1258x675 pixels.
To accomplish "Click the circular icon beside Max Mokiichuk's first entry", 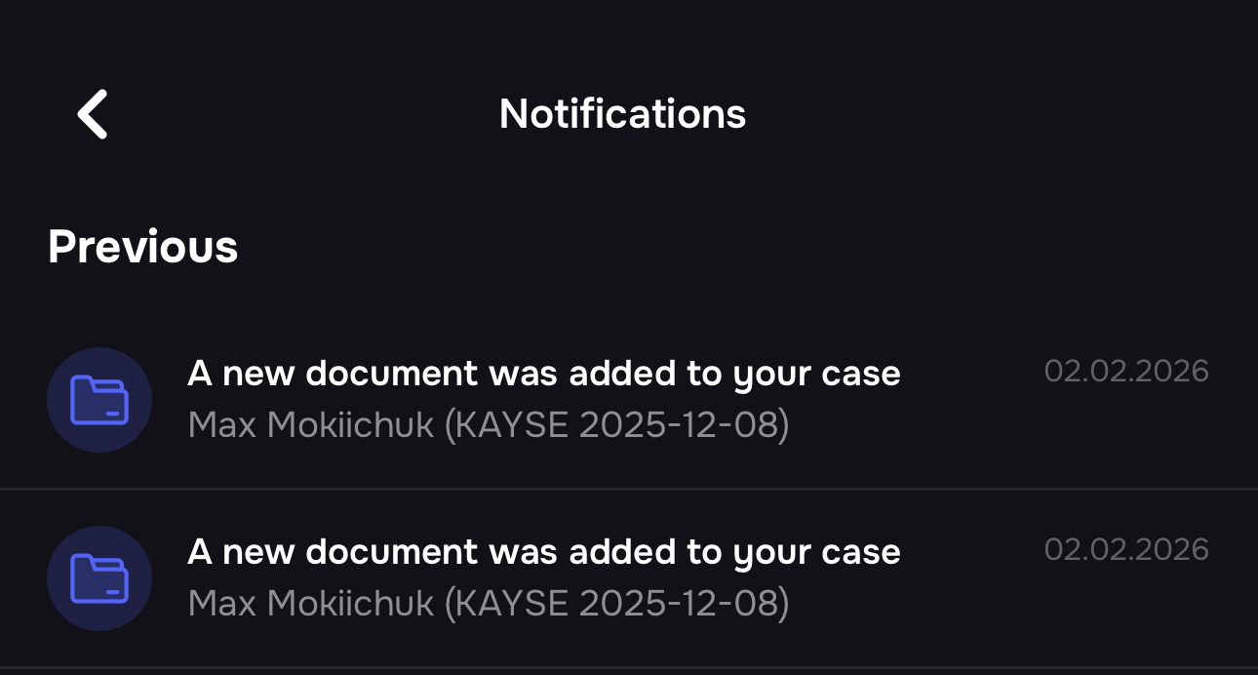I will click(99, 400).
